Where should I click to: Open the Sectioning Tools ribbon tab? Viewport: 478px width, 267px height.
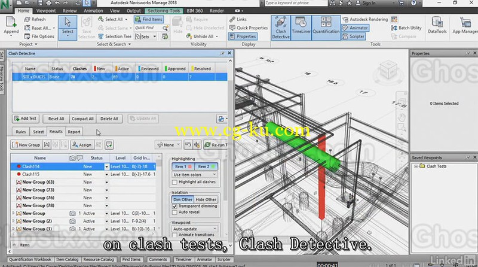coord(164,11)
